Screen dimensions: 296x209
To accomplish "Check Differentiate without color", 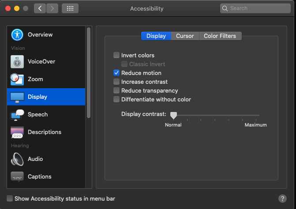I will tap(116, 100).
